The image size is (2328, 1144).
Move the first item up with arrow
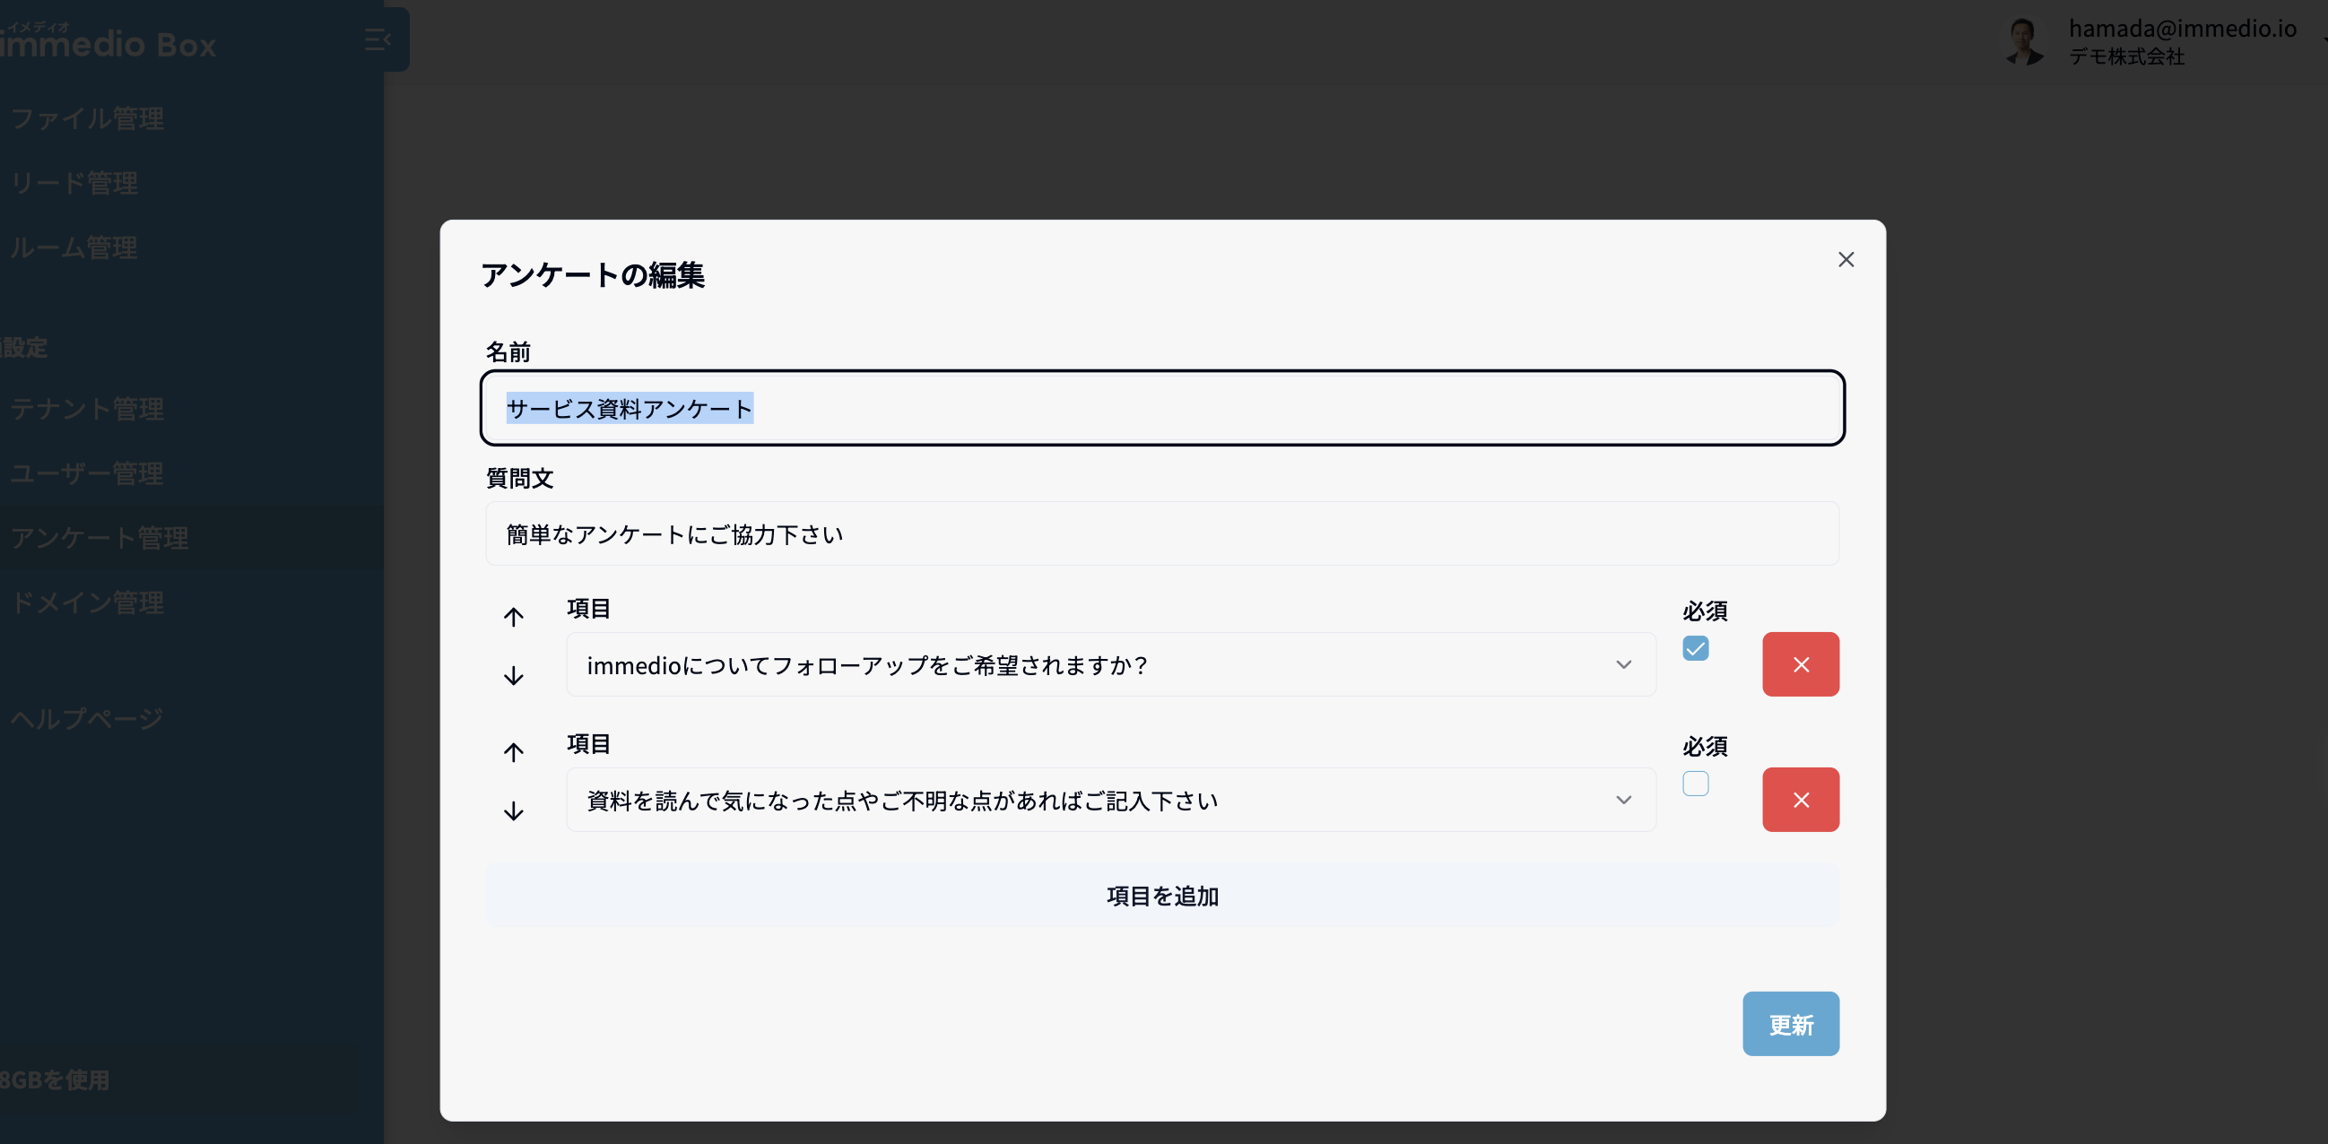click(x=513, y=617)
